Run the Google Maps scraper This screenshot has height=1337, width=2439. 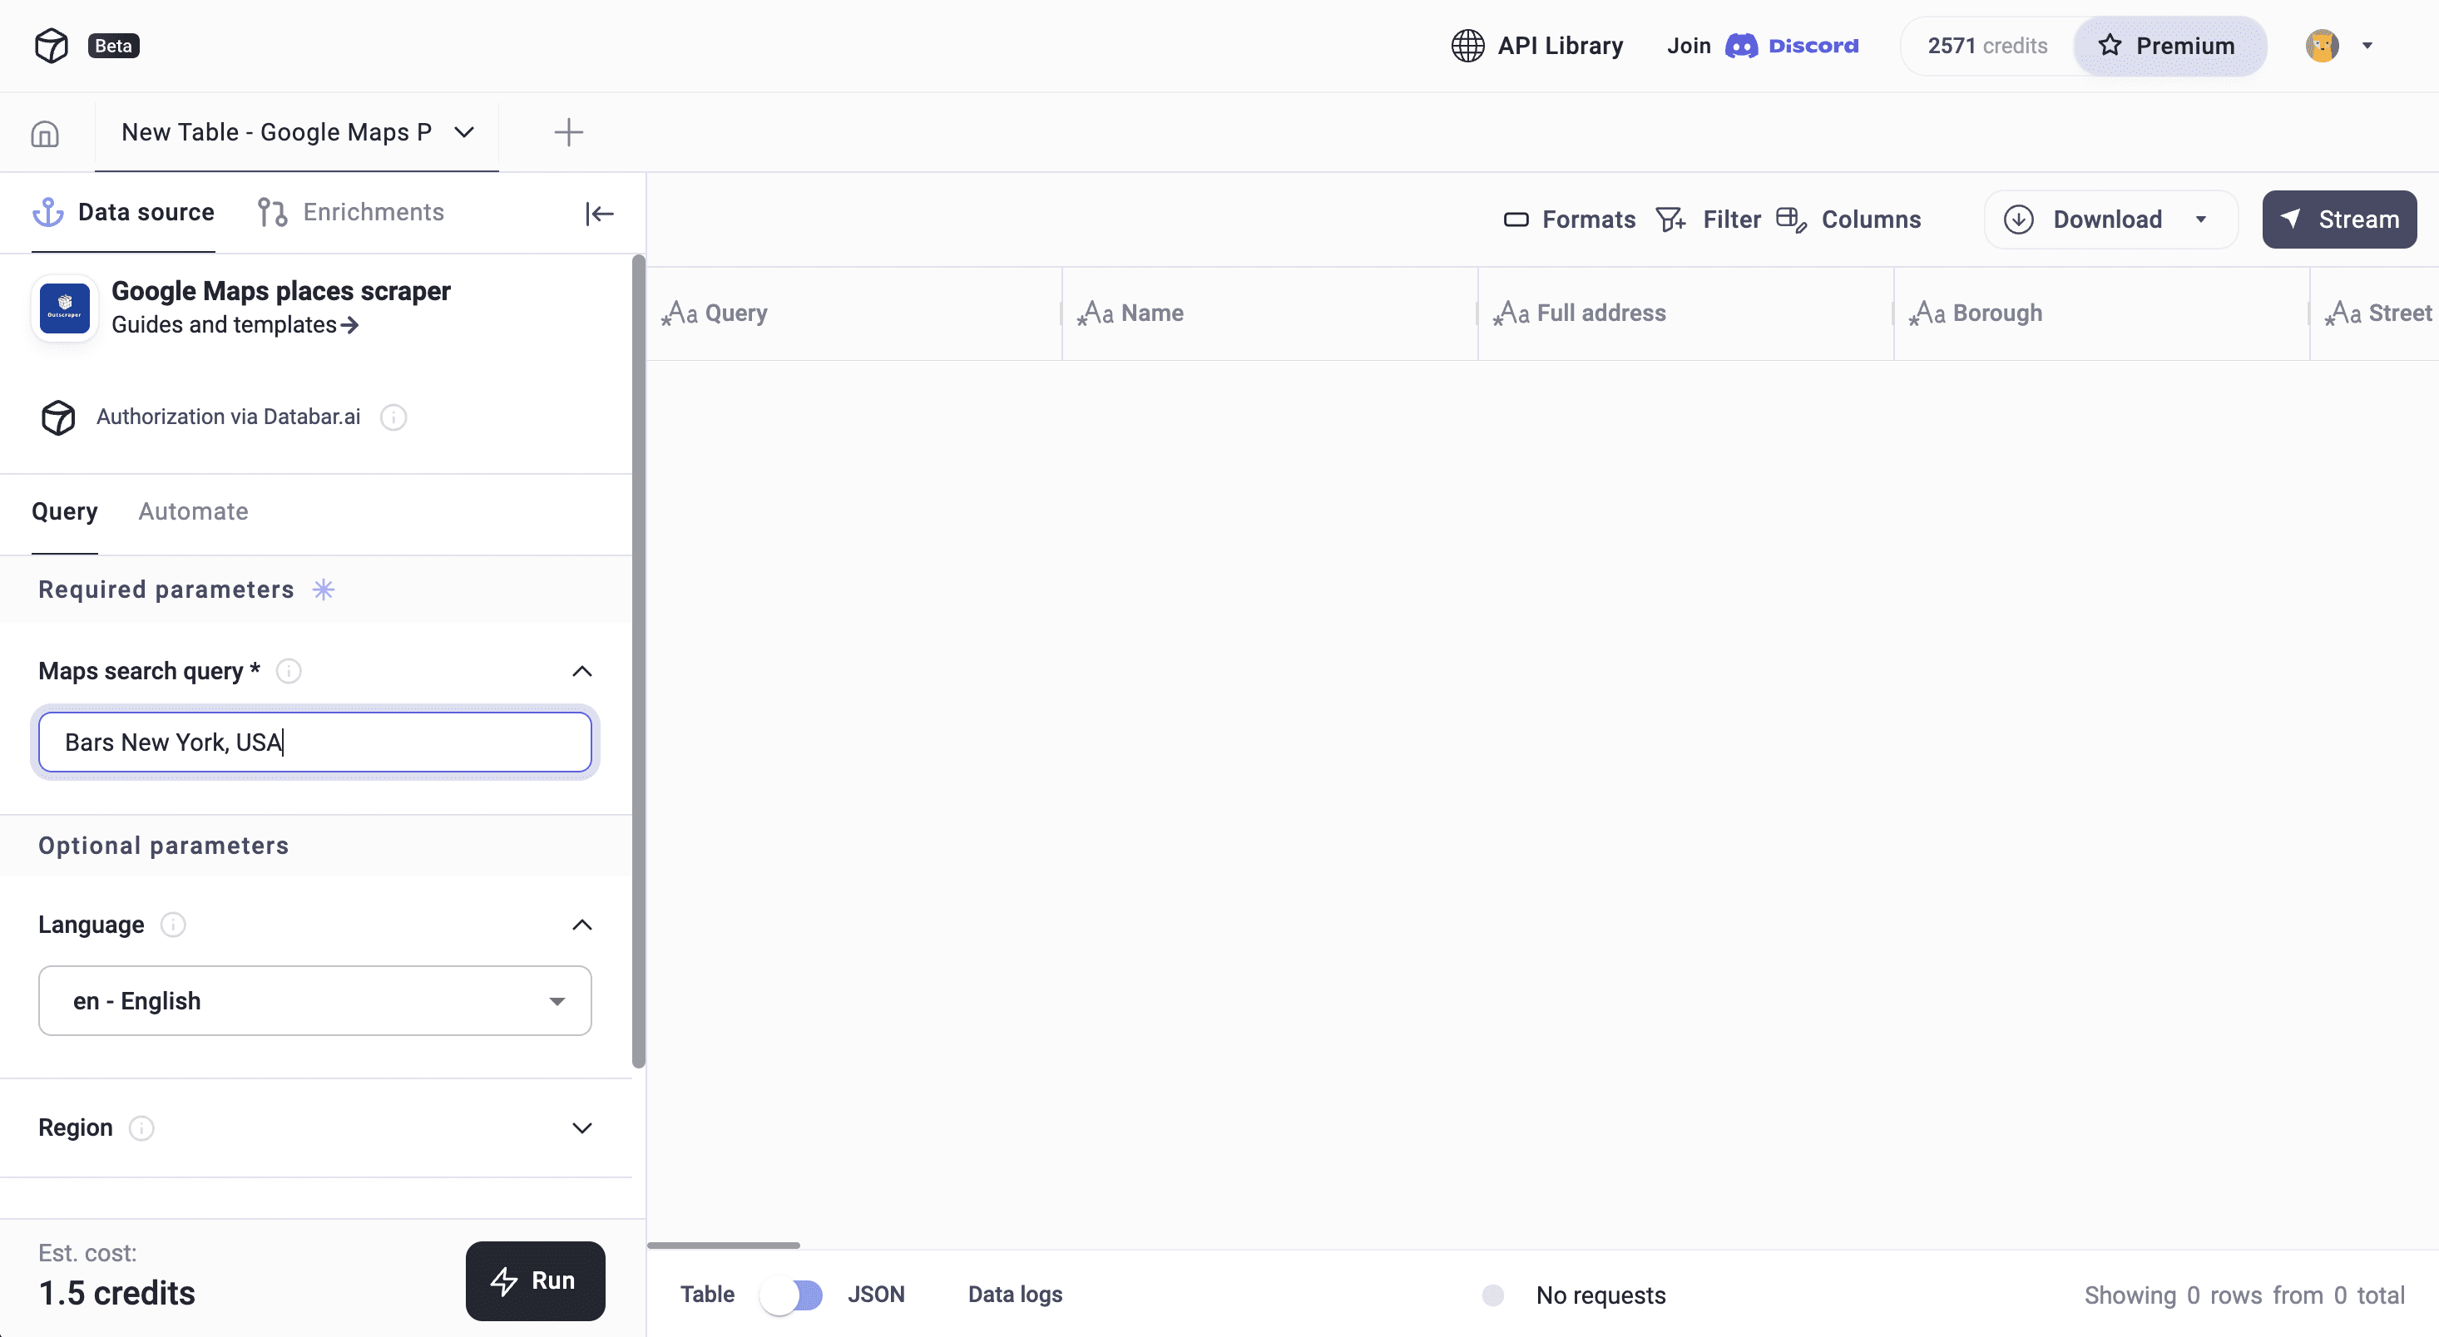point(535,1280)
